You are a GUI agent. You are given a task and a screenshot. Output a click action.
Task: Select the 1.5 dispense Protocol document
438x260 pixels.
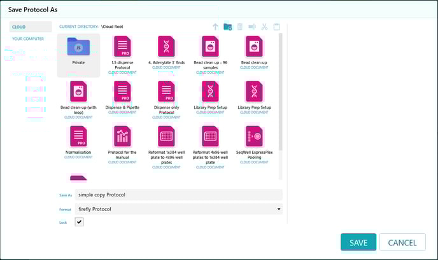pos(122,55)
